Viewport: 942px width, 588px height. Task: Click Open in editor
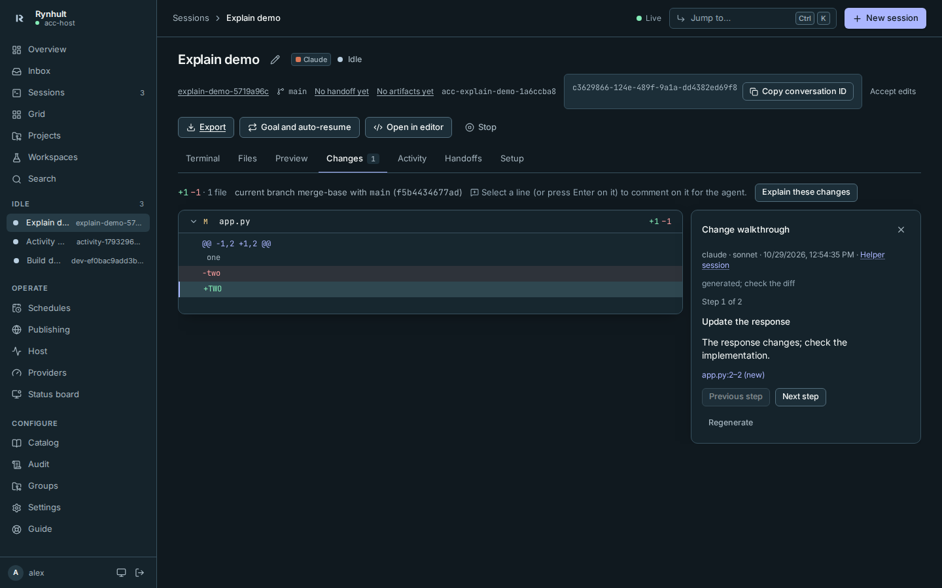click(408, 127)
